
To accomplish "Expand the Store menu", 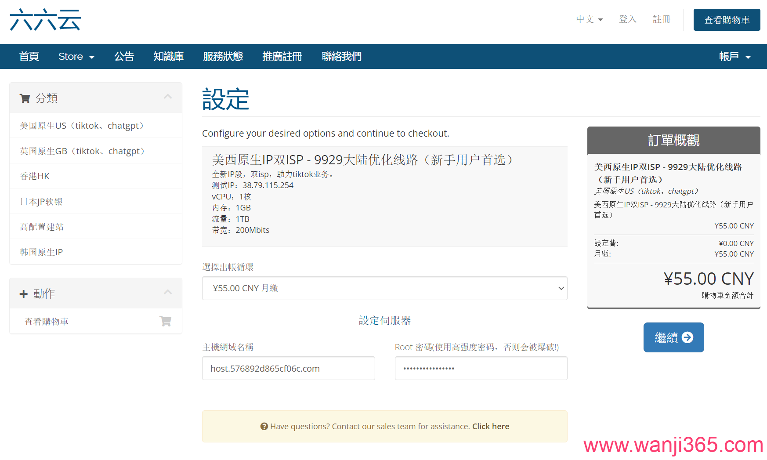I will coord(76,57).
